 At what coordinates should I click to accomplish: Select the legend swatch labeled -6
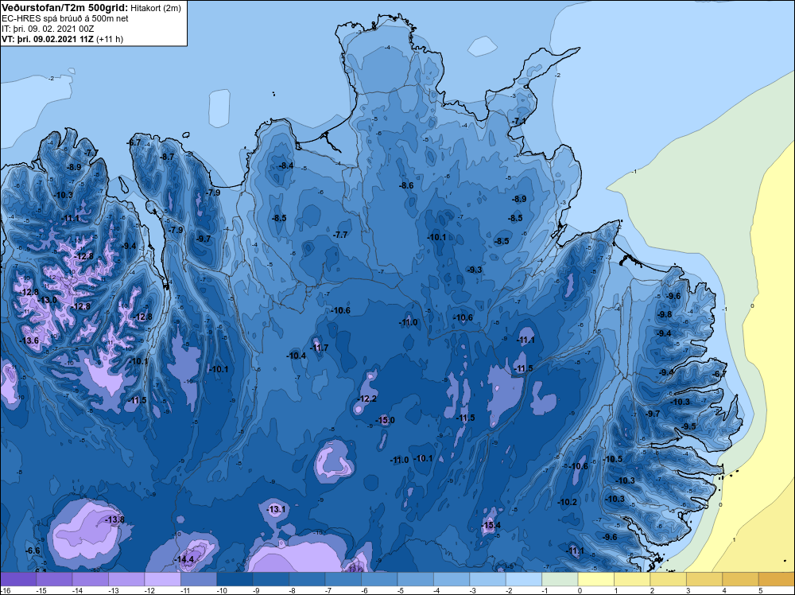(x=379, y=579)
